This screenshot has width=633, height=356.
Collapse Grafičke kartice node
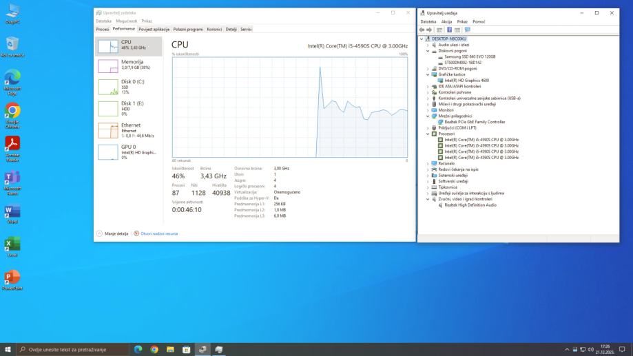[428, 74]
